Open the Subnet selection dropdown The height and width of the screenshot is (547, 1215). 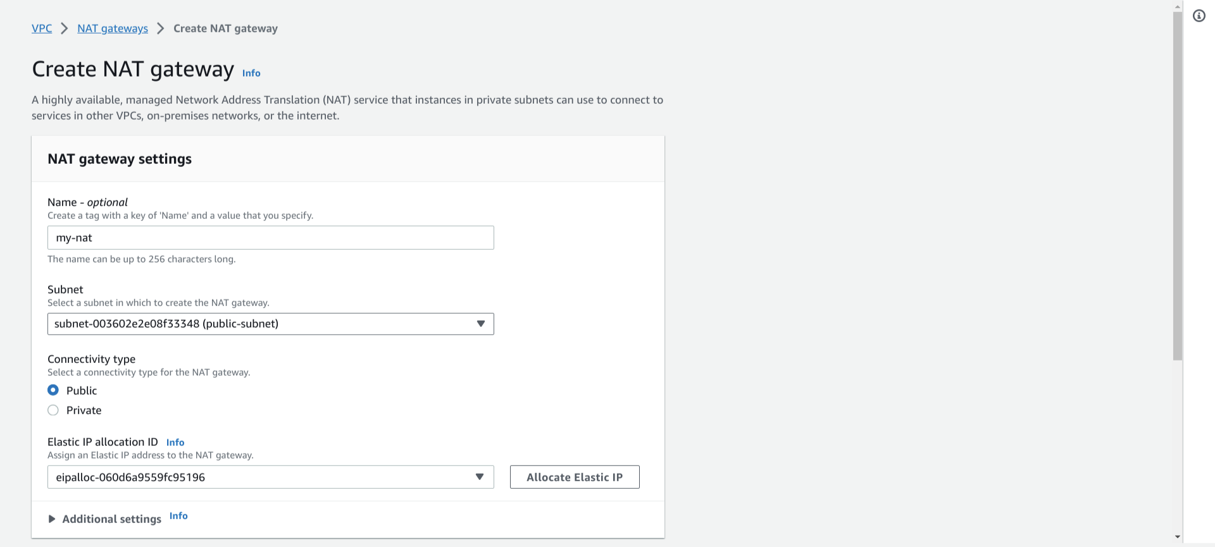coord(271,324)
